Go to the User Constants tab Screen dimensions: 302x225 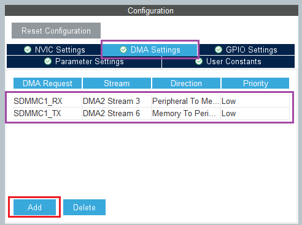point(228,62)
